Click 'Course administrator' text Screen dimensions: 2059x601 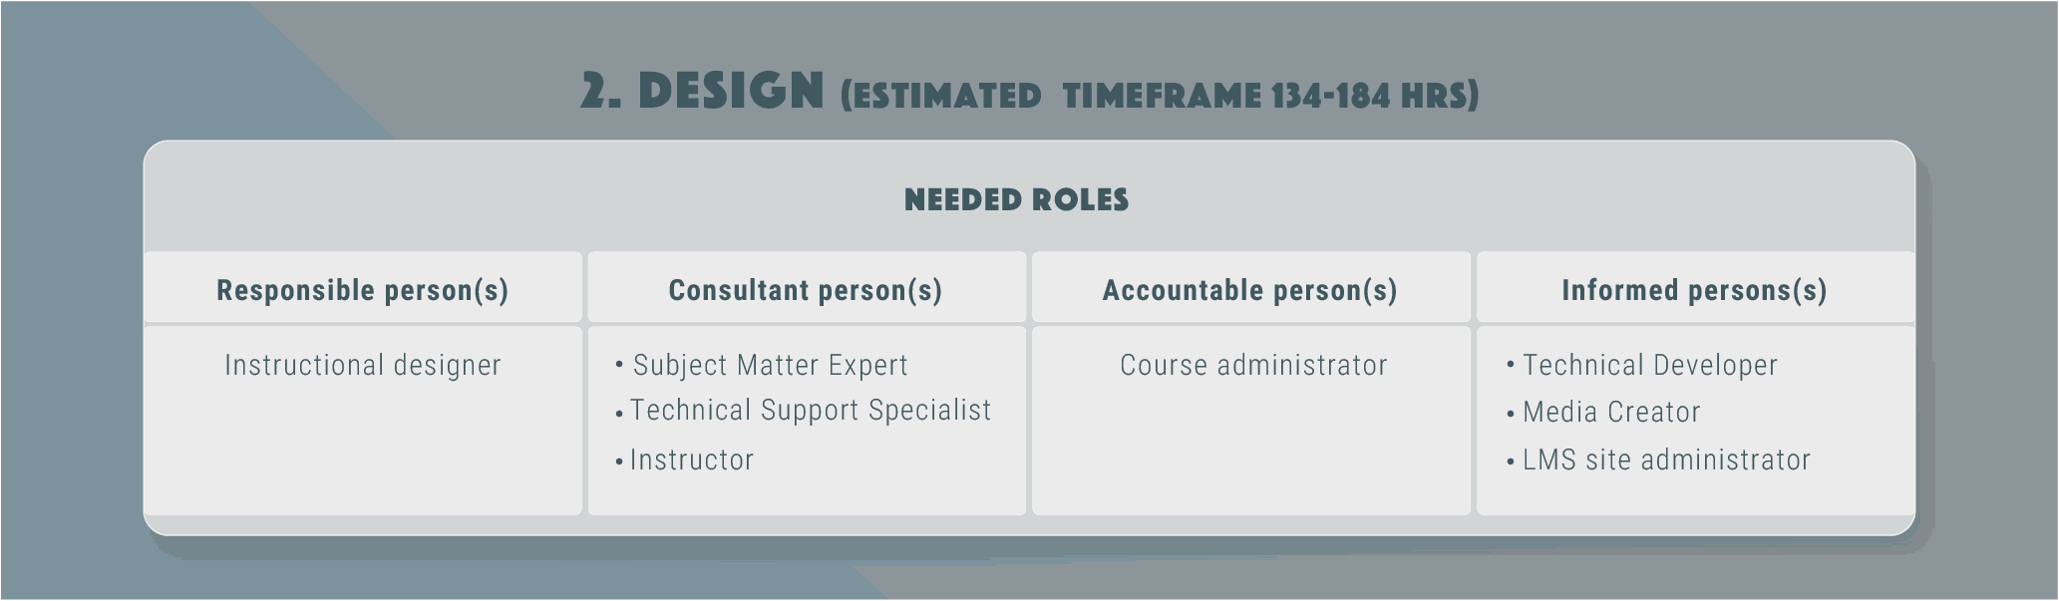[1253, 365]
